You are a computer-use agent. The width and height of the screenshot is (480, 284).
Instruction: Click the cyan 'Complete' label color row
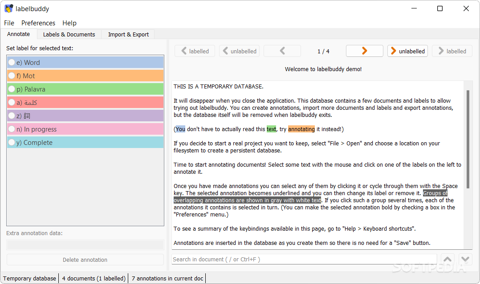[x=85, y=143]
